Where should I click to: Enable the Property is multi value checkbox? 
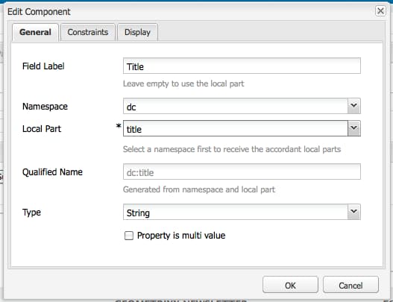129,236
